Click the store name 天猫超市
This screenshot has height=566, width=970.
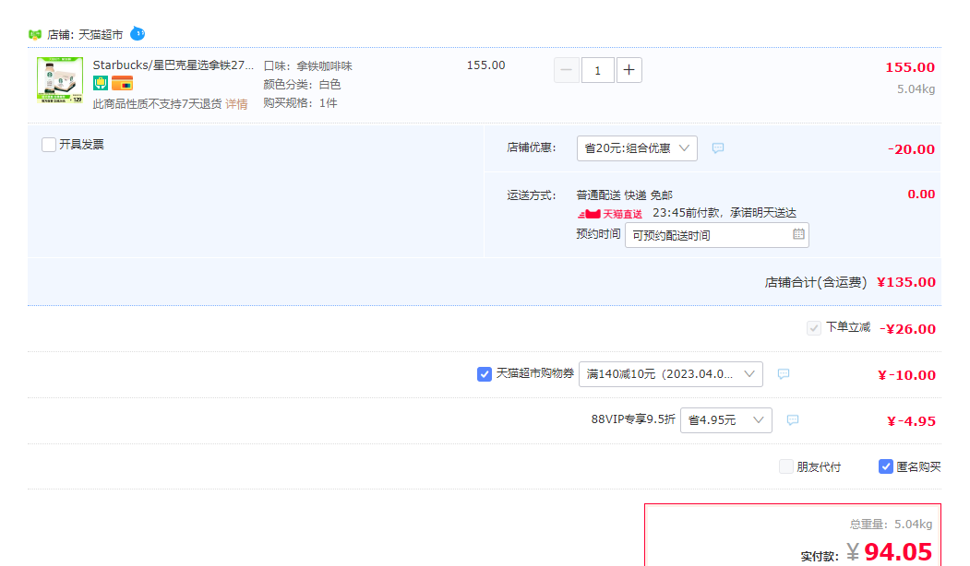101,35
